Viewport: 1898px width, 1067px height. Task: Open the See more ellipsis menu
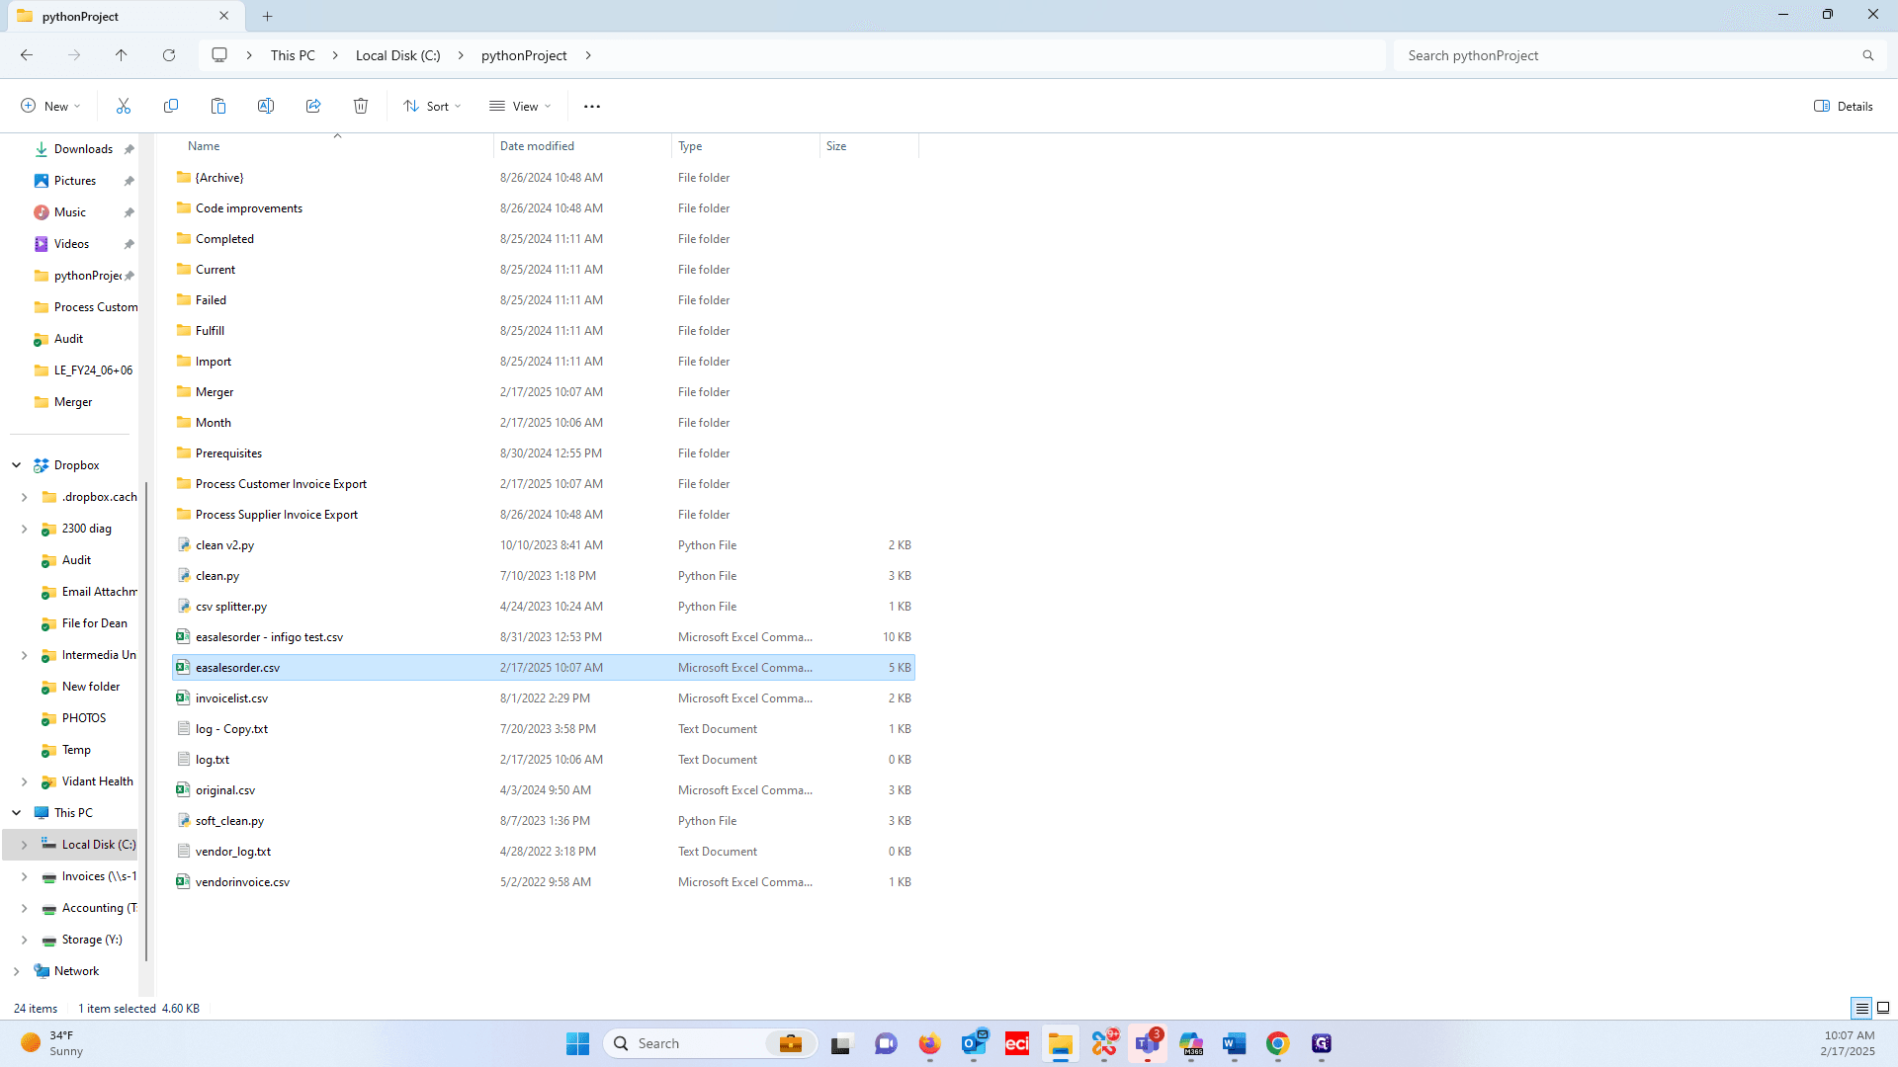click(592, 106)
